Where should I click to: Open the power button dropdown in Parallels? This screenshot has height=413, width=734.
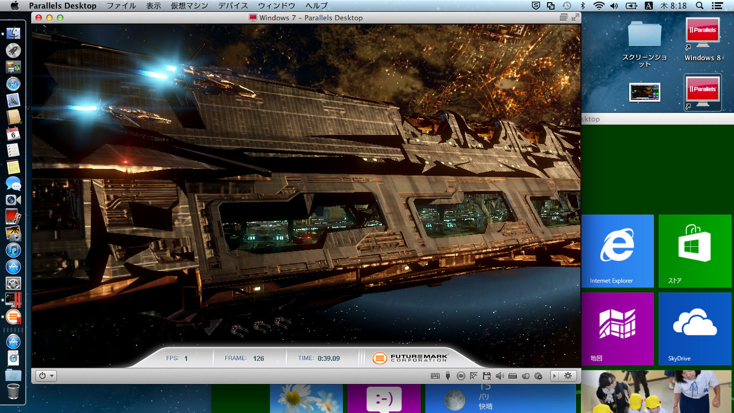click(46, 376)
